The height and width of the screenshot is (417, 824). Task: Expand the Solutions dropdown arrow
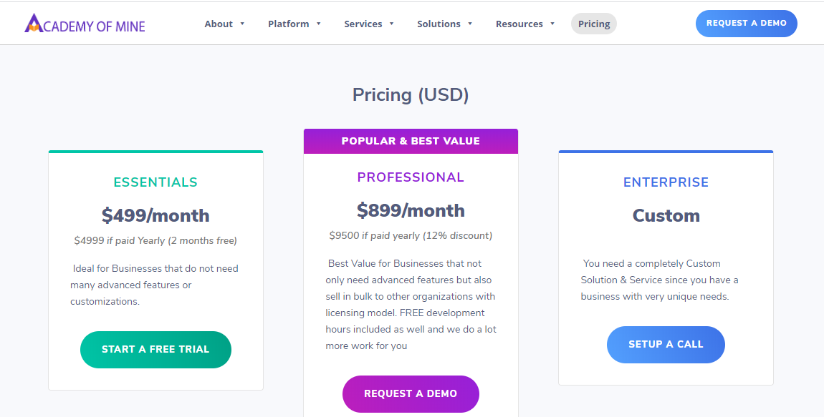point(470,24)
